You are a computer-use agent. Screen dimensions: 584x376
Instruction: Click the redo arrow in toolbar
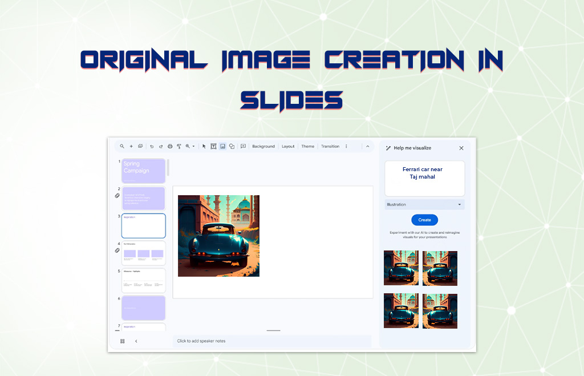tap(161, 147)
